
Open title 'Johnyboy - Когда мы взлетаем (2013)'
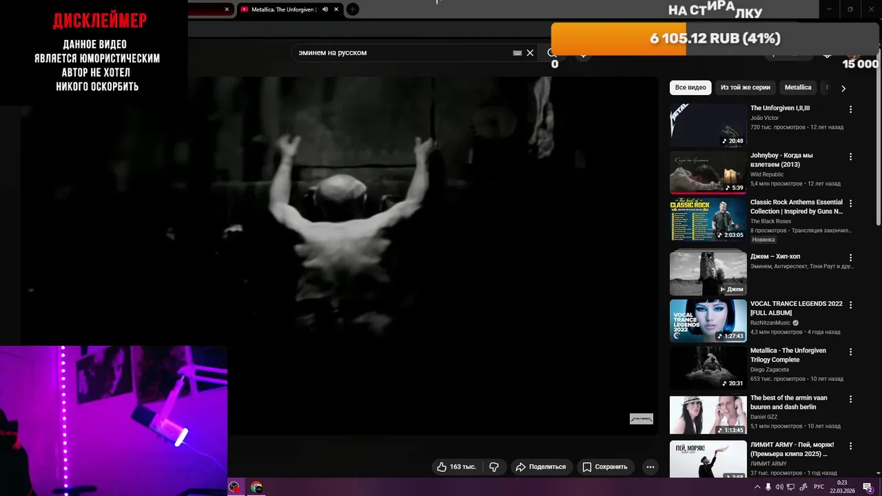[781, 160]
